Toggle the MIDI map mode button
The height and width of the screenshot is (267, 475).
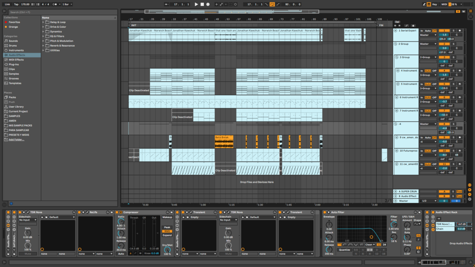[x=444, y=4]
